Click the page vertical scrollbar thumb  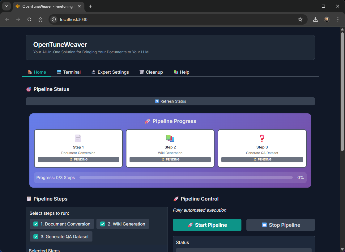tap(342, 91)
